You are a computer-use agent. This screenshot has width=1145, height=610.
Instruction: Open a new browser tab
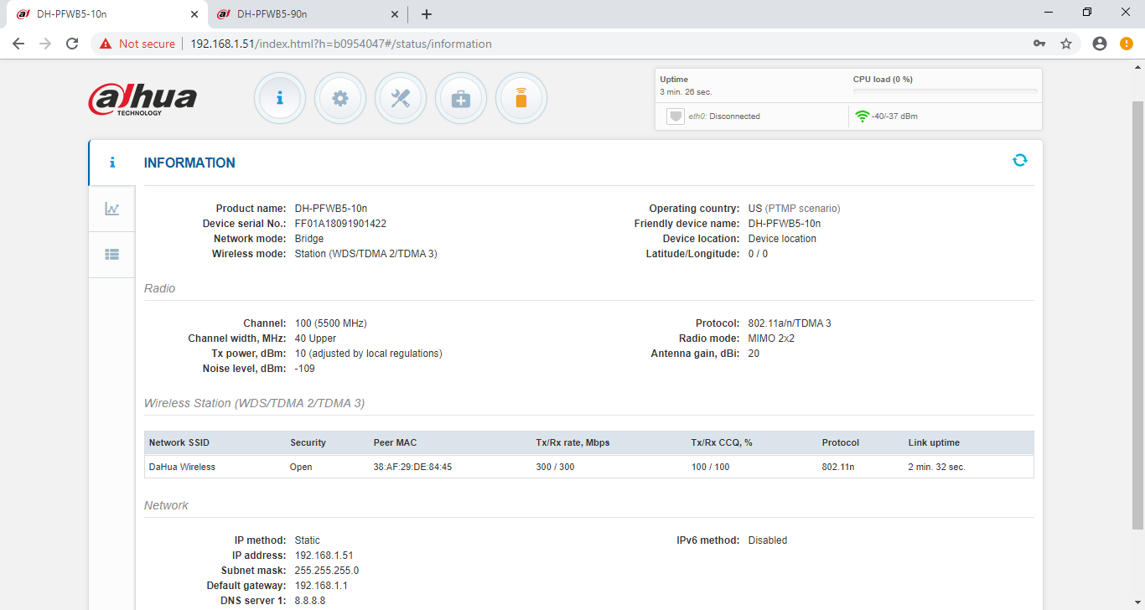click(427, 14)
